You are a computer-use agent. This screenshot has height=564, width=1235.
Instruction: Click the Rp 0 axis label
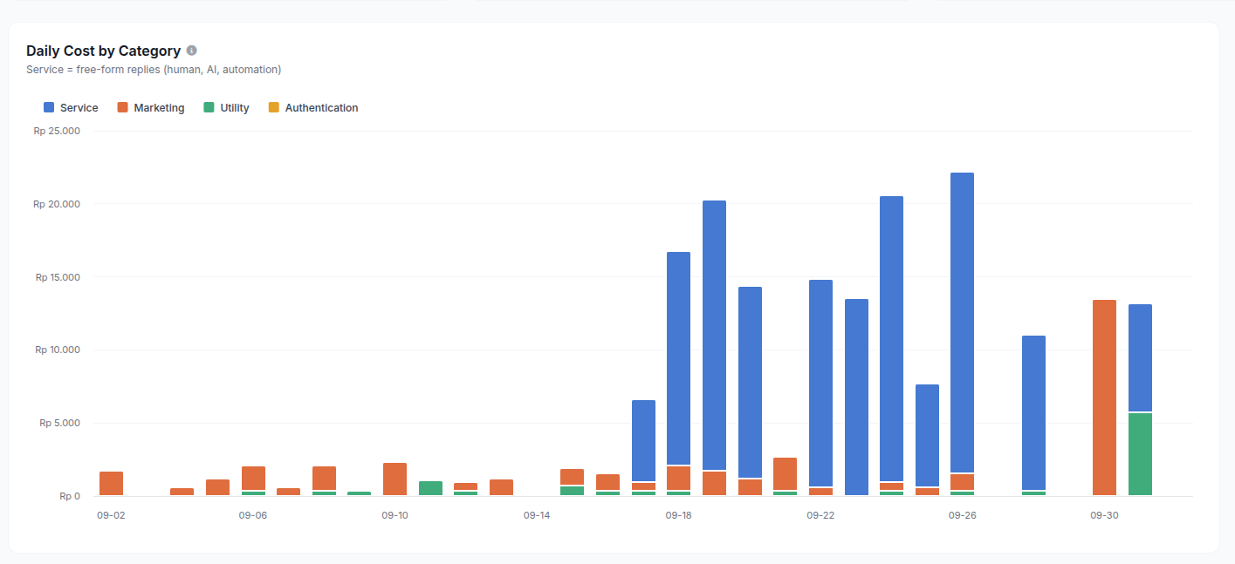pos(70,496)
